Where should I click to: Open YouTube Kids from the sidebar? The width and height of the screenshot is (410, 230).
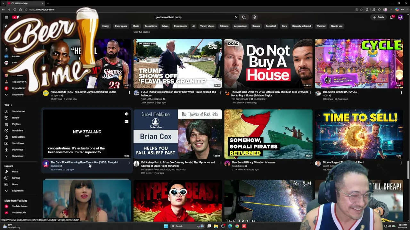tap(19, 212)
